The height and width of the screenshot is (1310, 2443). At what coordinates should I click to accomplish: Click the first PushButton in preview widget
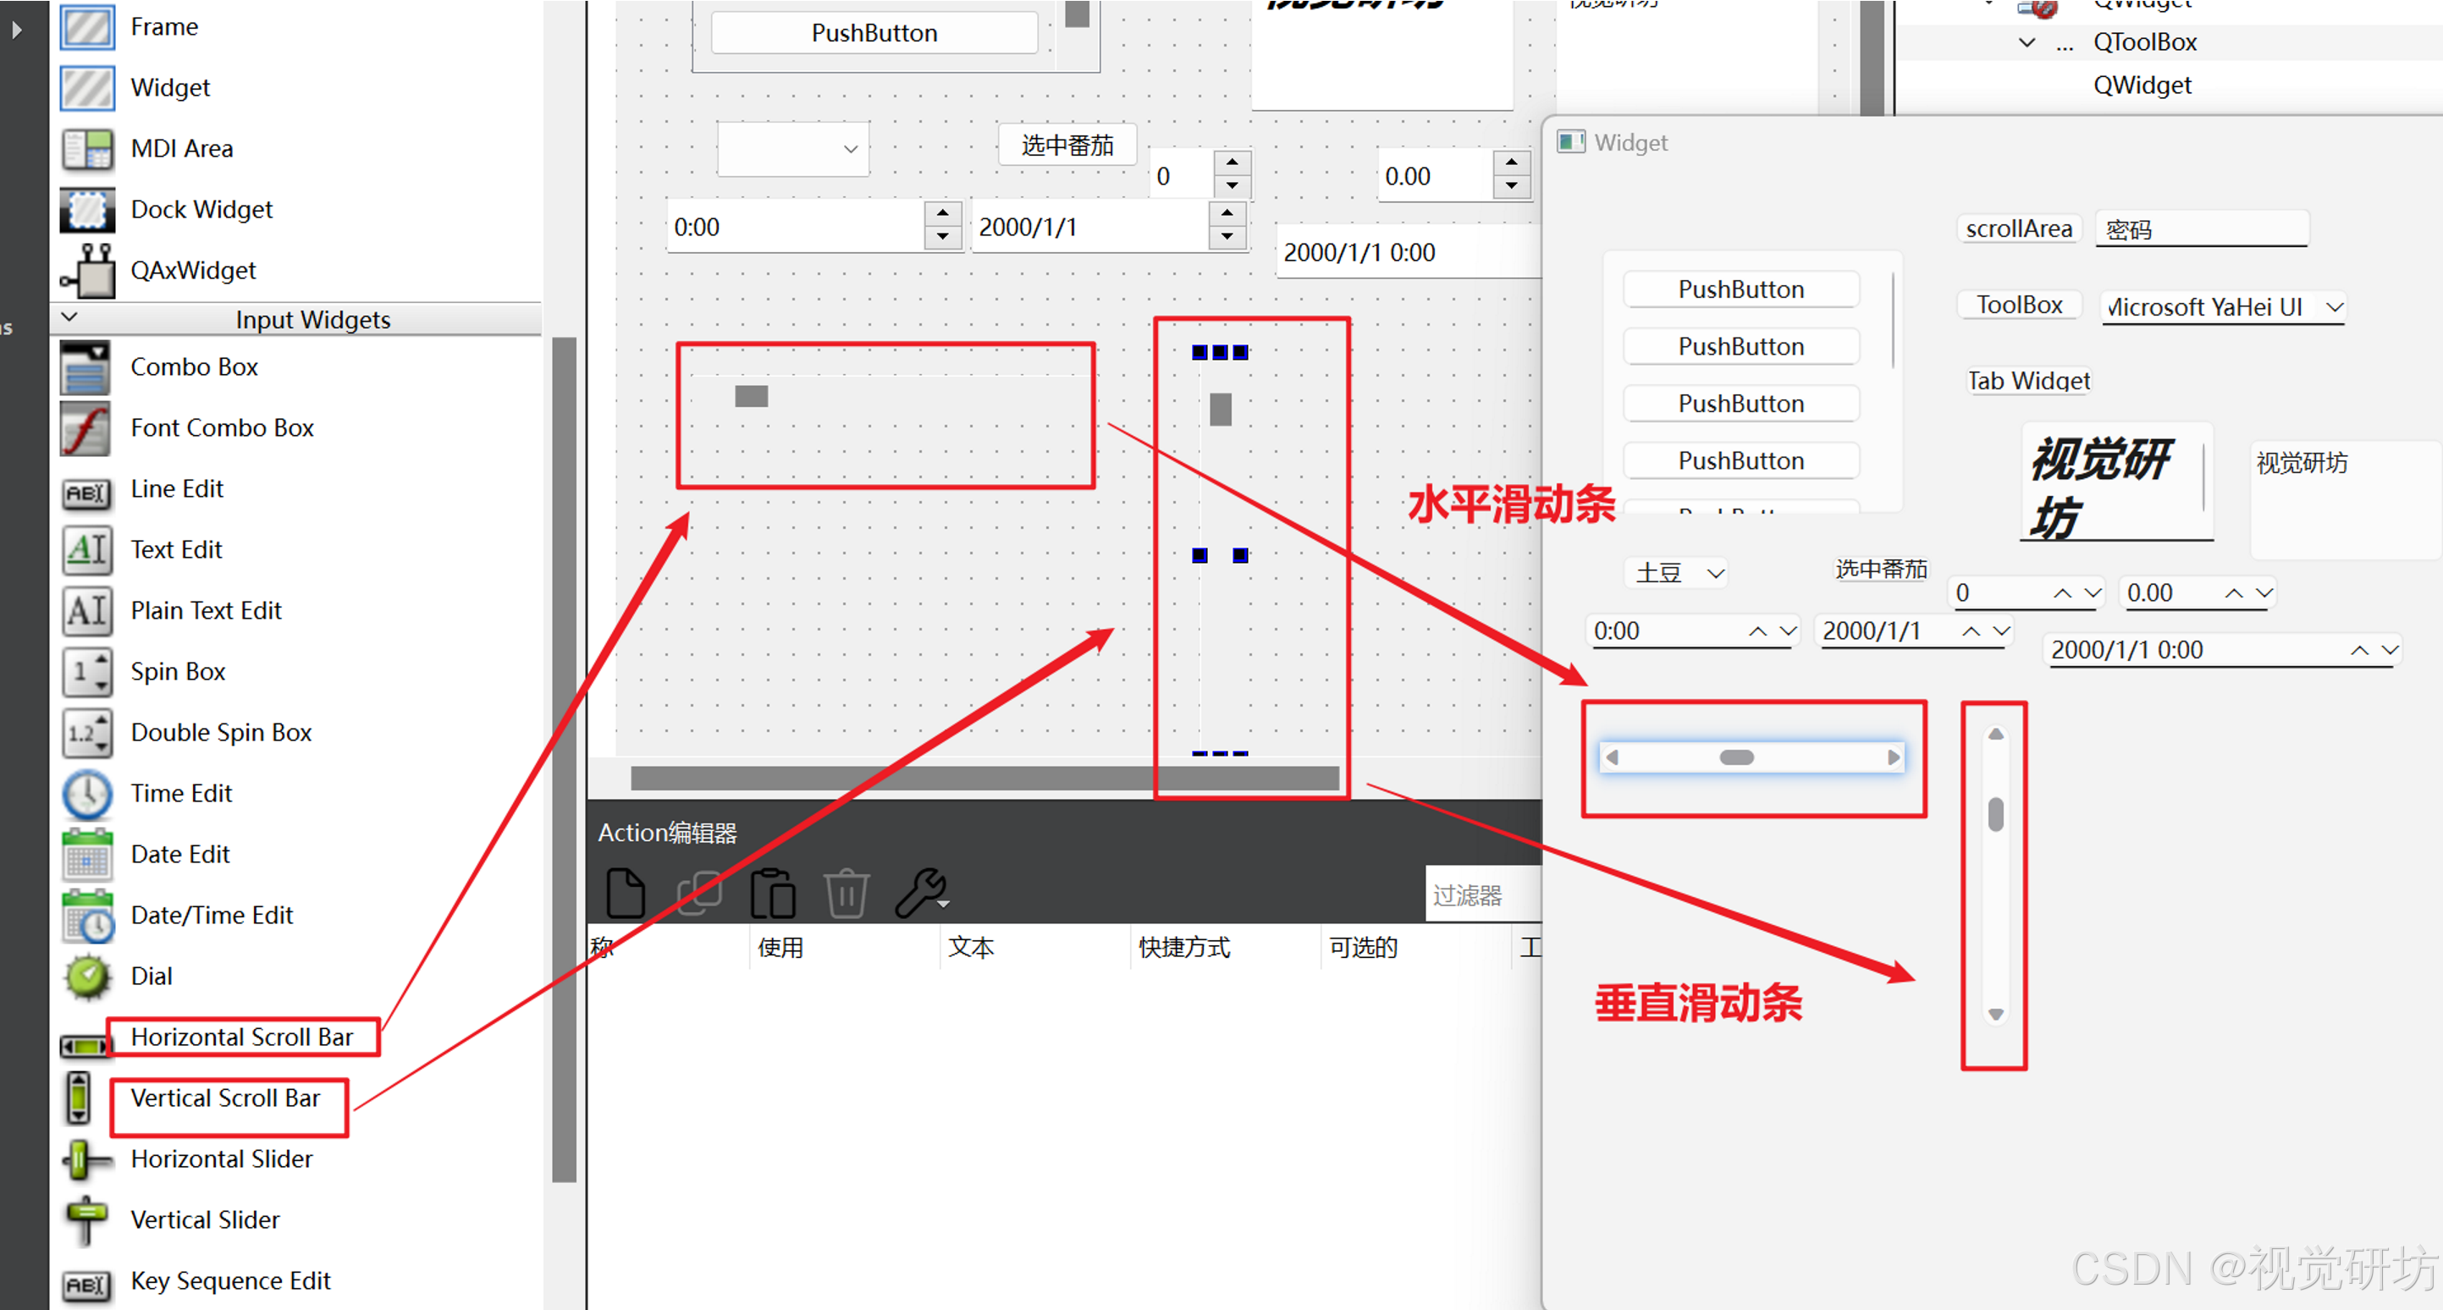(x=1740, y=289)
